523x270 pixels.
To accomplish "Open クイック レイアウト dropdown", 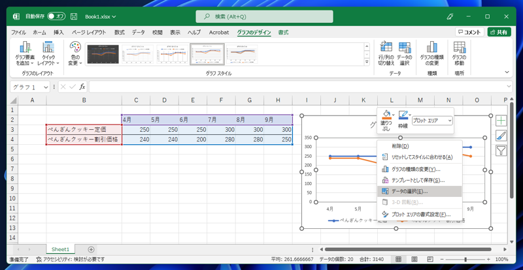I will point(48,53).
